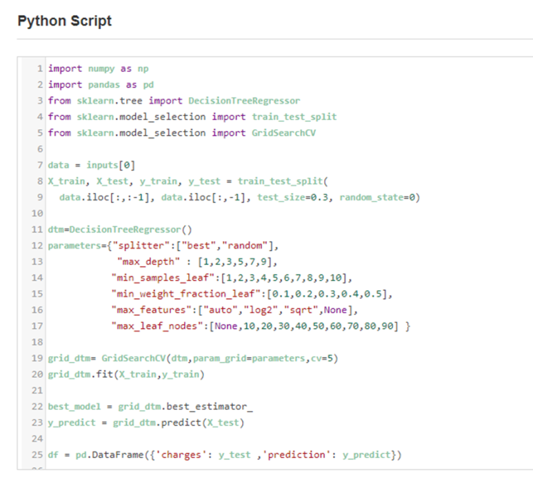Click the "max_leaf_nodes" key on line 17

[x=157, y=326]
